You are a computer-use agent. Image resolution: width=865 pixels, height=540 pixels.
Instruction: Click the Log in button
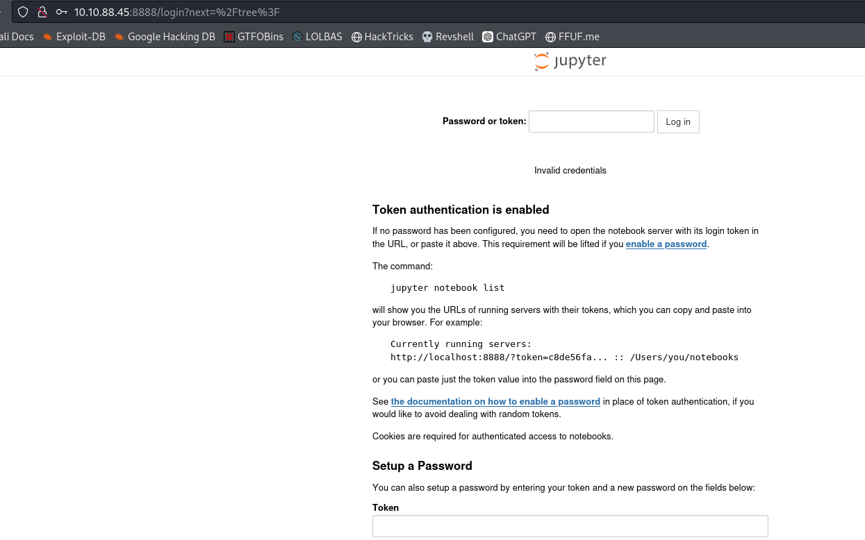(678, 121)
